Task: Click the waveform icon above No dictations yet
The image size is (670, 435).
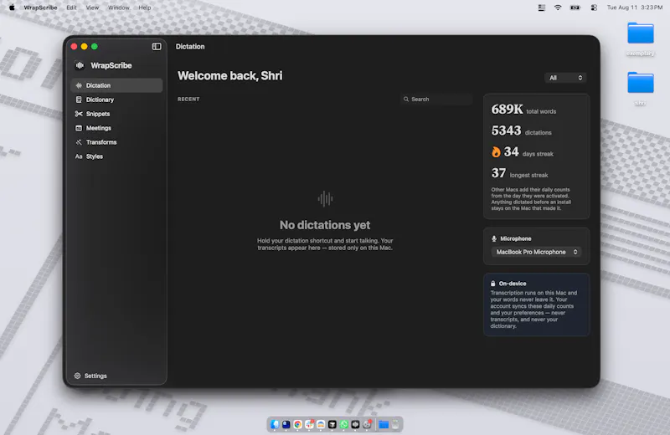Action: [325, 198]
